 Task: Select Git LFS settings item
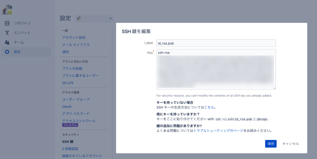pos(67,83)
